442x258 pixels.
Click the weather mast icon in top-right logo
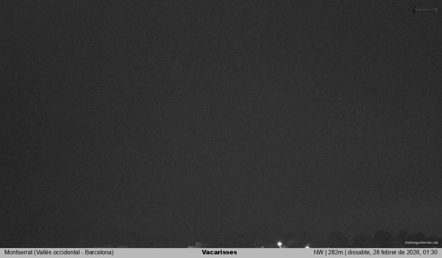(x=414, y=10)
